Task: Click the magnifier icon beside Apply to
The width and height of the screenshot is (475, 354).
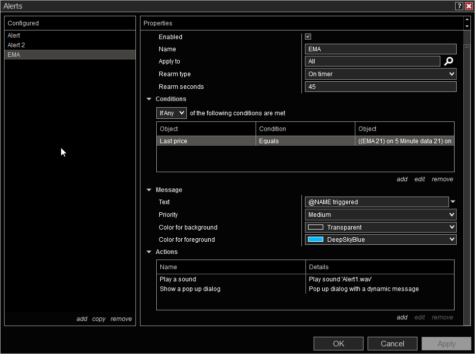Action: 449,61
